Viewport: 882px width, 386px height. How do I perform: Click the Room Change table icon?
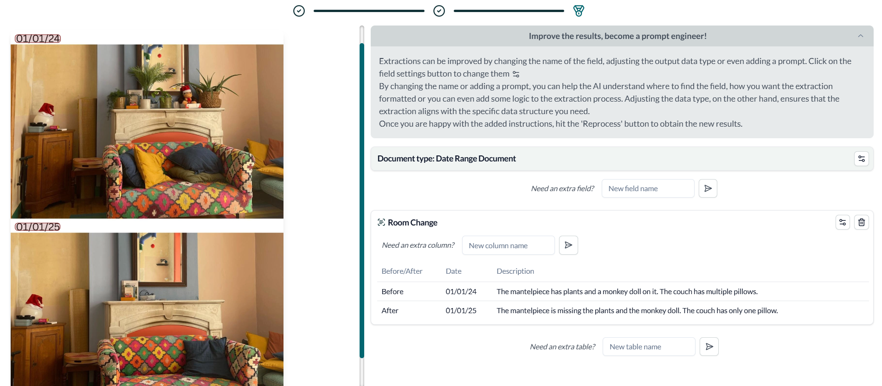(x=381, y=222)
